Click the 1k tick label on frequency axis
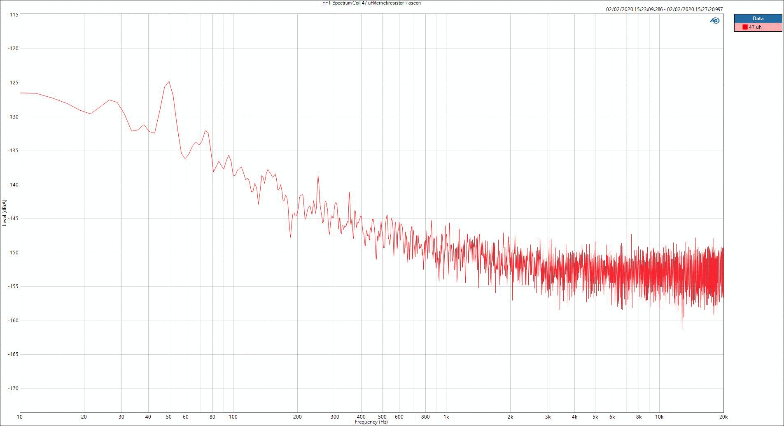The image size is (784, 426). click(x=446, y=417)
